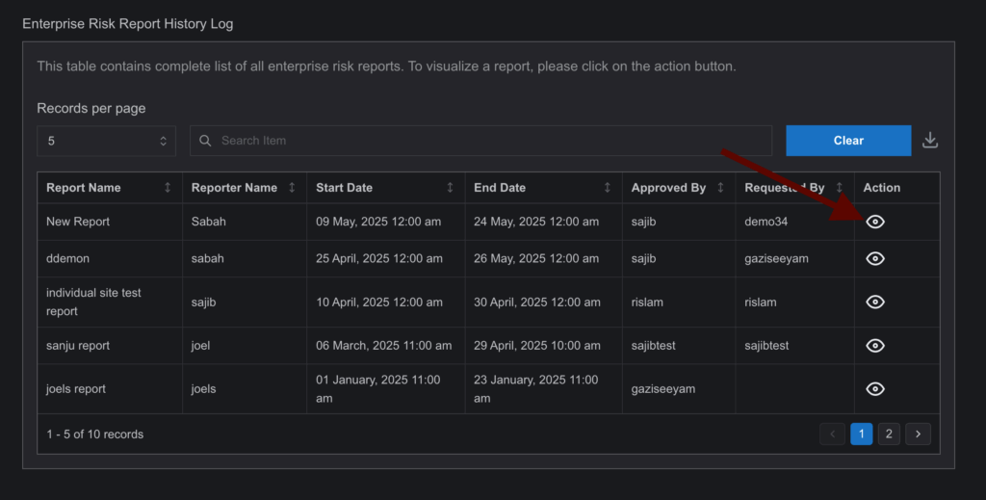View individual site test report eye icon
The height and width of the screenshot is (500, 986).
(874, 302)
